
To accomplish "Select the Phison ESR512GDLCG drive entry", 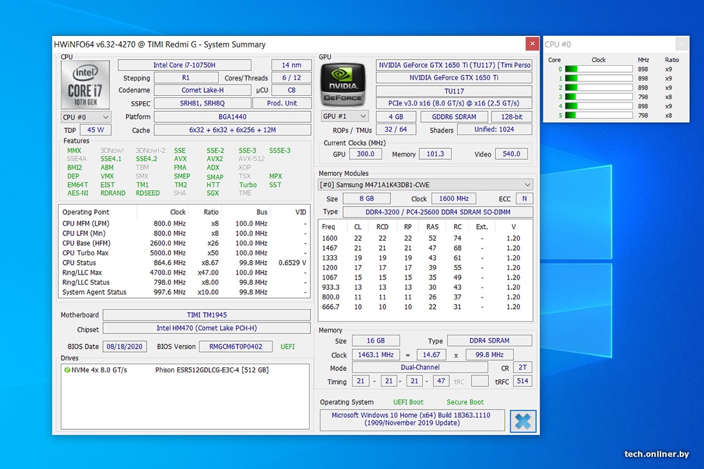I will (211, 370).
